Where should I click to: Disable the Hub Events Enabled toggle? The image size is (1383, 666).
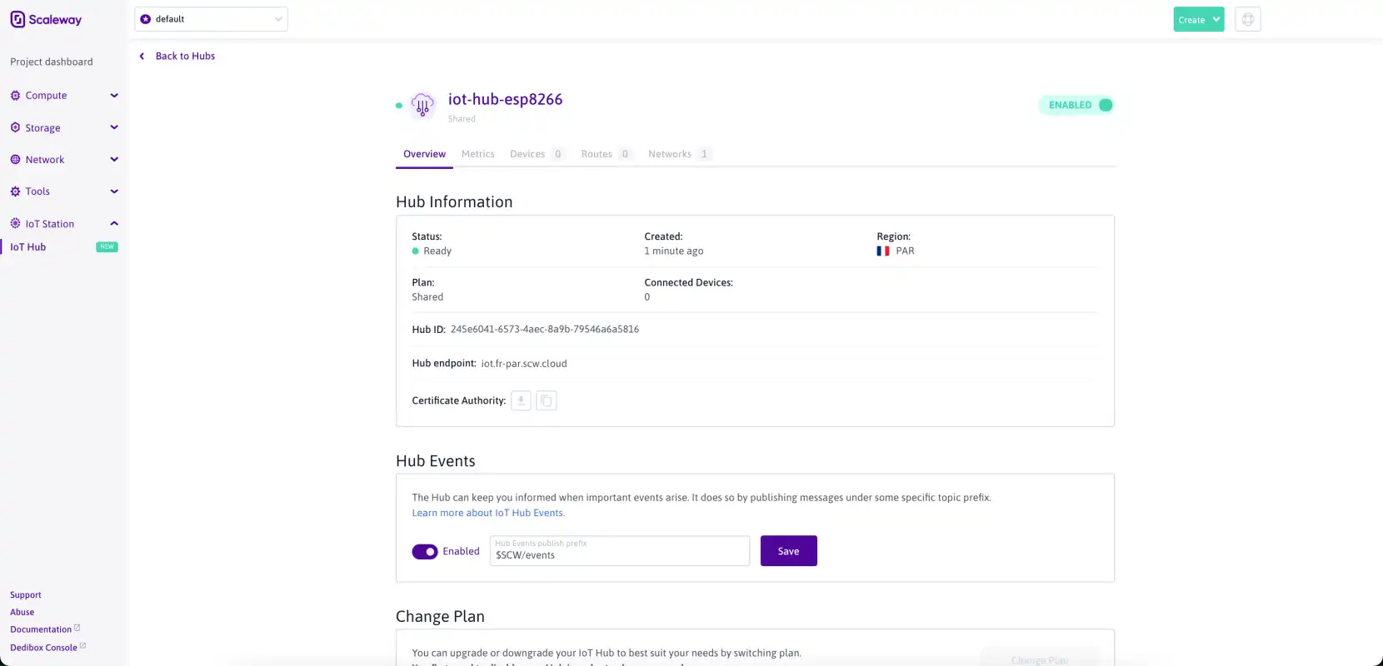coord(425,551)
